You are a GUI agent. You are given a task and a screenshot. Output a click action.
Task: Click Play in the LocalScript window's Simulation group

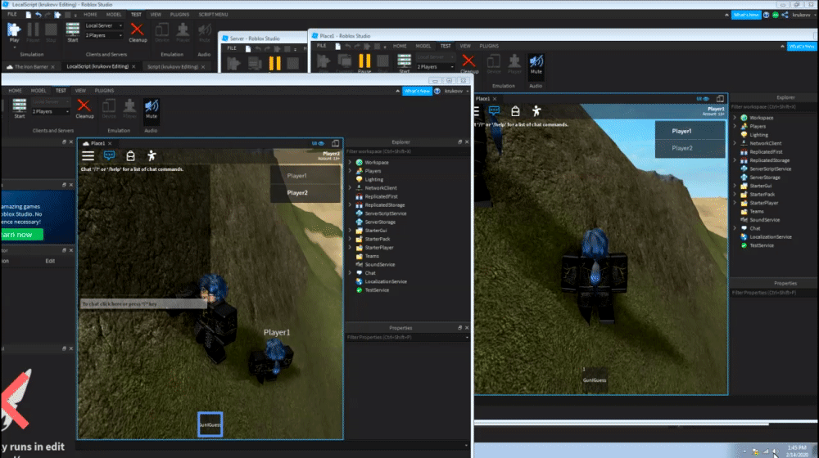[14, 33]
